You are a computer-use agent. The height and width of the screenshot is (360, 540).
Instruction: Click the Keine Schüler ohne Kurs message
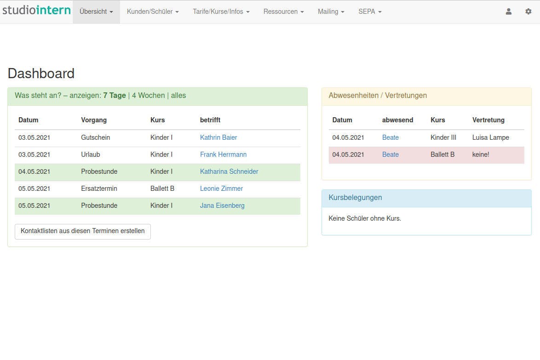coord(365,218)
